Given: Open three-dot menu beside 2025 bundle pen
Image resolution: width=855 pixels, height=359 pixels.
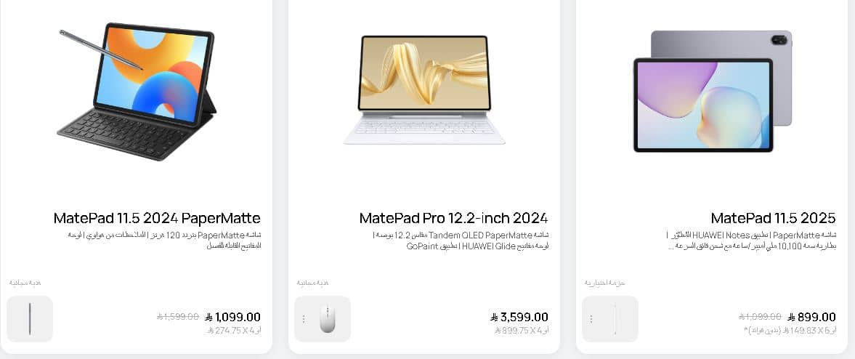Looking at the screenshot, I should coord(591,319).
